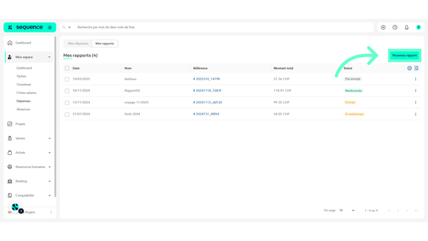
Task: Jump to last page arrow
Action: [x=416, y=210]
